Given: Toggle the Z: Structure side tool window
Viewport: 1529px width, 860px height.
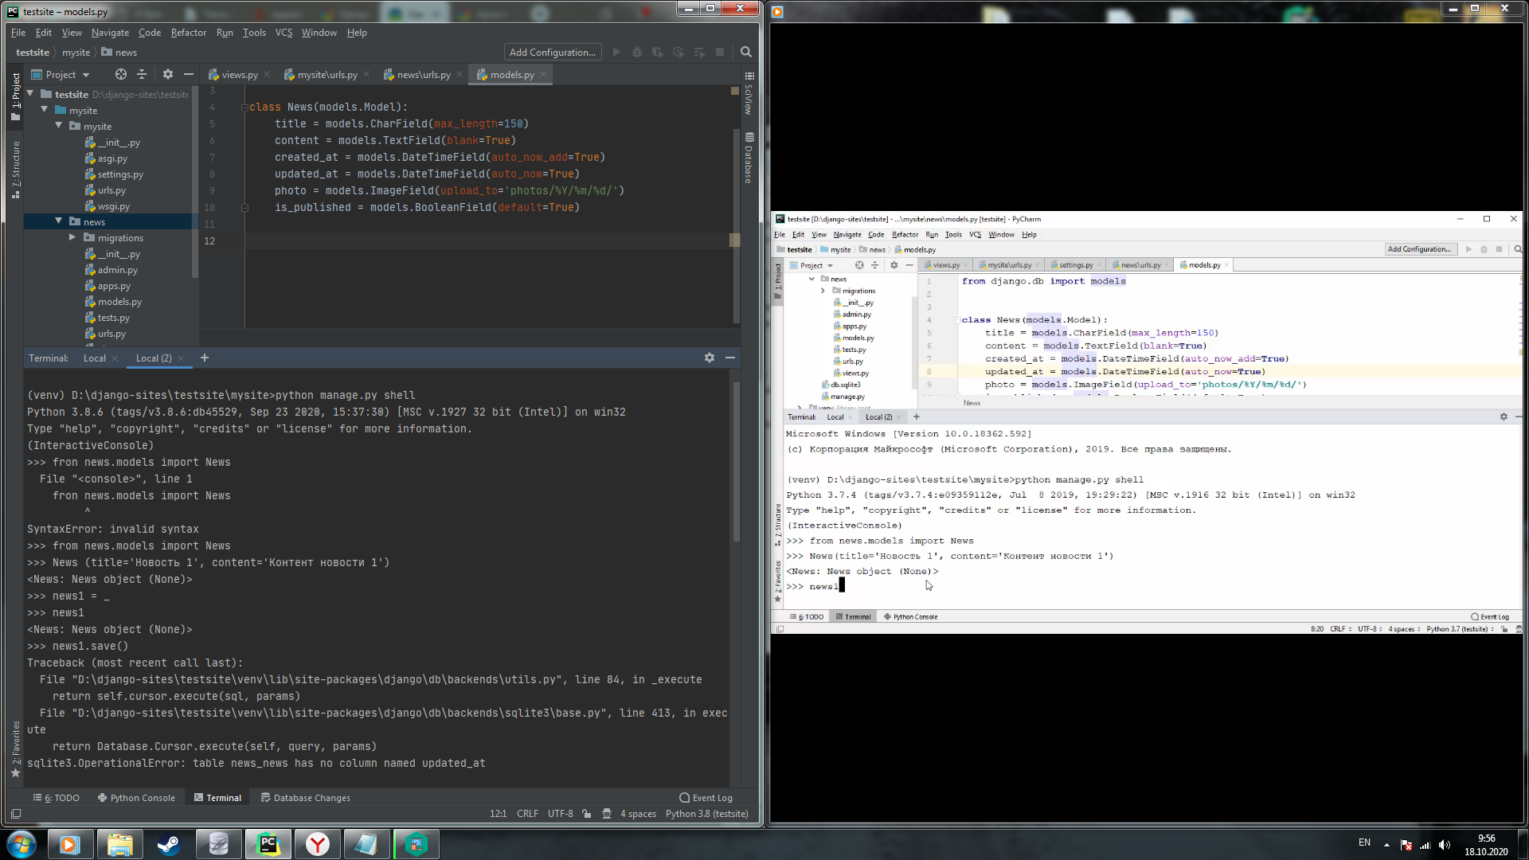Looking at the screenshot, I should point(16,170).
